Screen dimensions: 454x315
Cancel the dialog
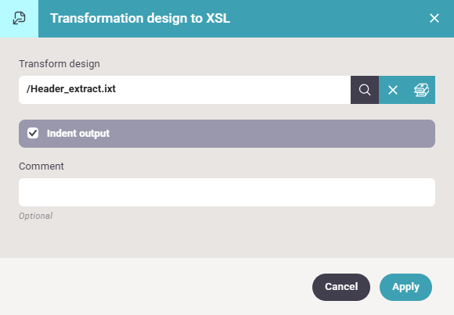click(341, 287)
